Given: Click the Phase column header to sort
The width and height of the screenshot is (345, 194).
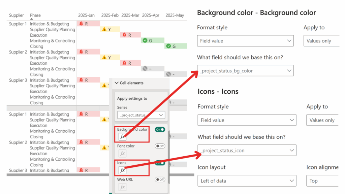Looking at the screenshot, I should [x=35, y=15].
